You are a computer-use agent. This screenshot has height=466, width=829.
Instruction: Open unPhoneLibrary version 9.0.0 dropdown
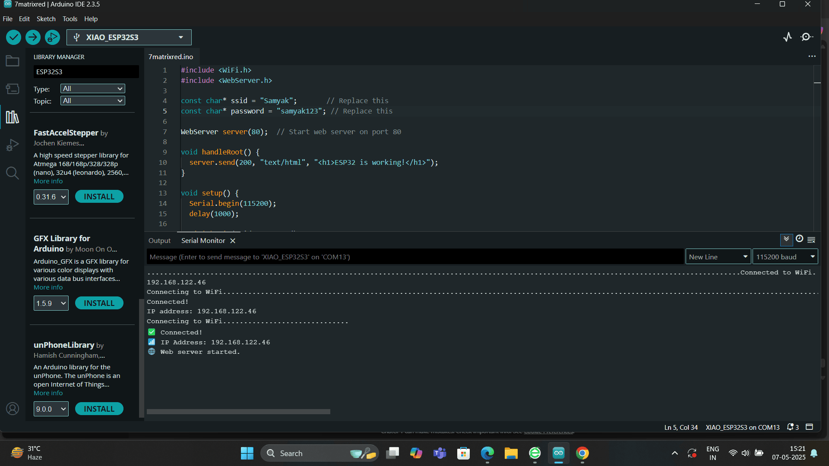point(51,409)
